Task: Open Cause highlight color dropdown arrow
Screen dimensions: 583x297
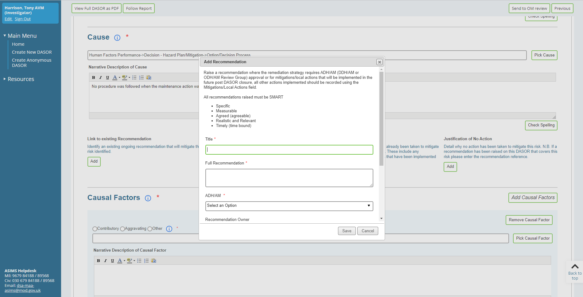Action: pos(129,78)
